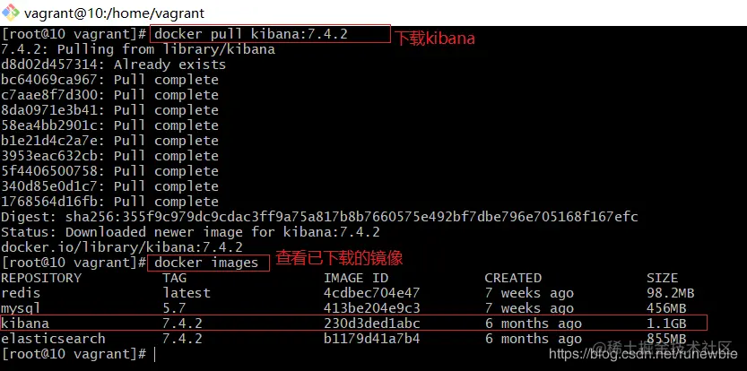Click the '58ea4bb2901c: Pull complete' line
Screen dimensions: 747x371
pyautogui.click(x=109, y=125)
